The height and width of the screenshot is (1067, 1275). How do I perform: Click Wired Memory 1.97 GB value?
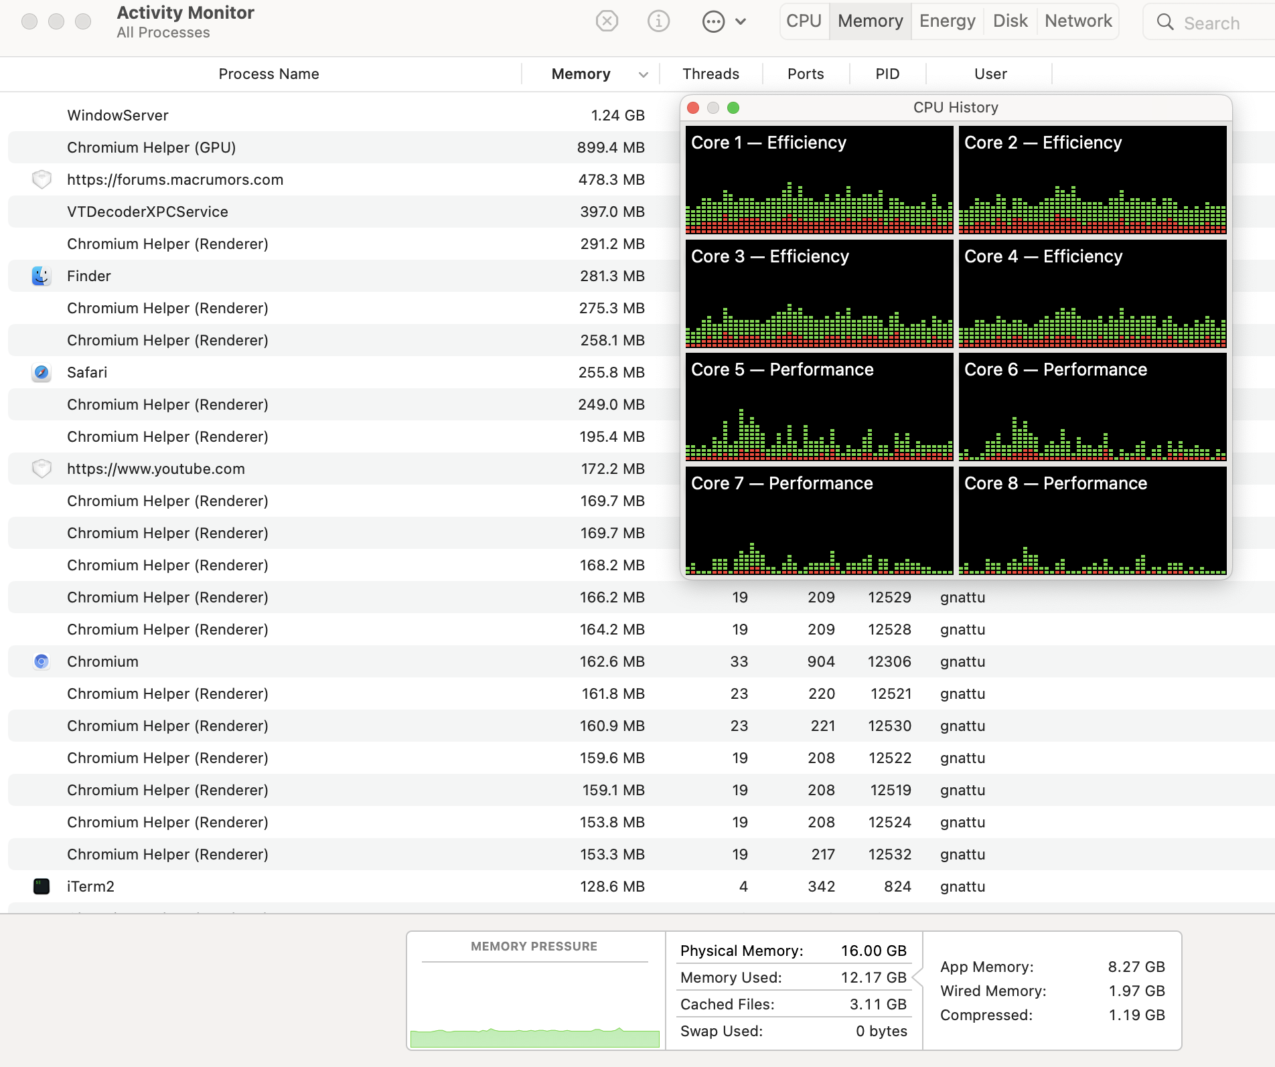pyautogui.click(x=1136, y=991)
